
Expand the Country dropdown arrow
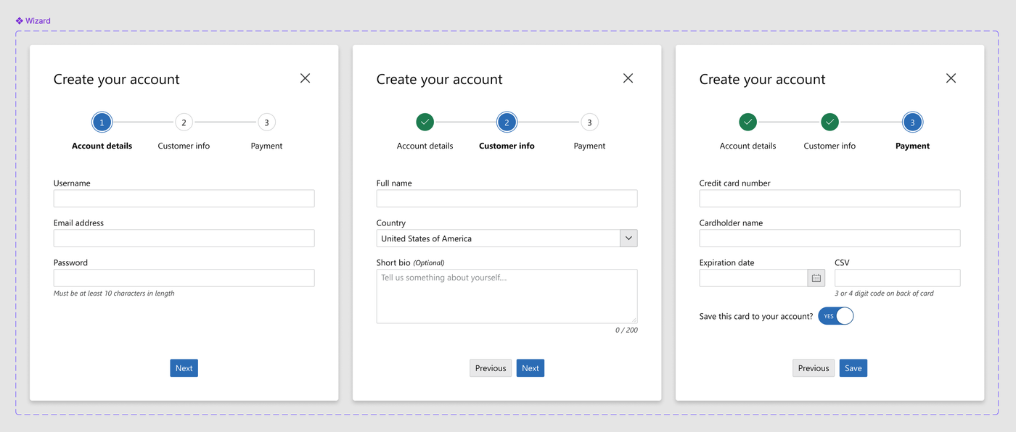pos(628,238)
